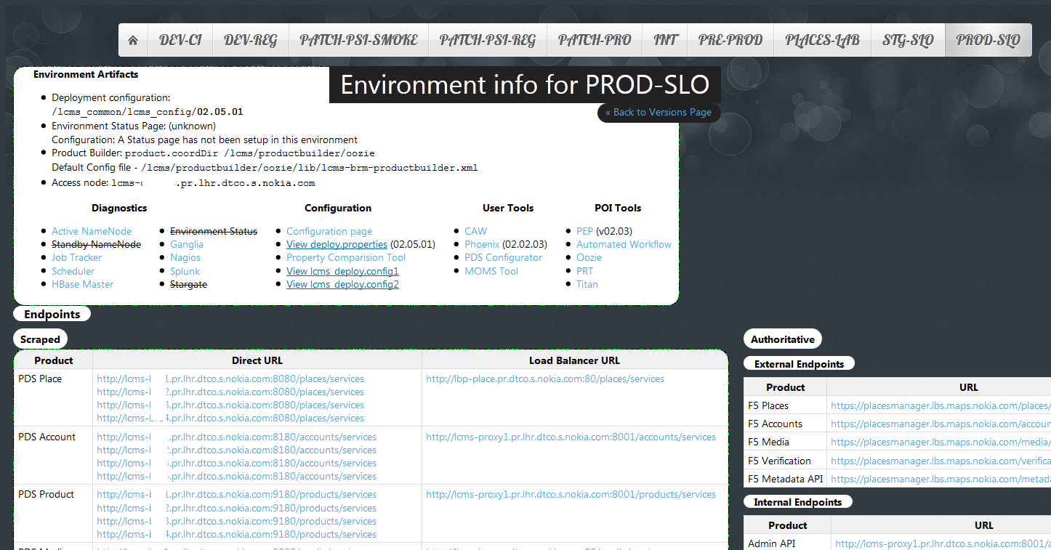Click the struck-through Stargate entry

point(188,284)
